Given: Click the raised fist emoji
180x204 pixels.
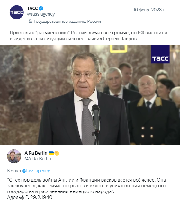Looking at the screenshot, I should (x=57, y=153).
